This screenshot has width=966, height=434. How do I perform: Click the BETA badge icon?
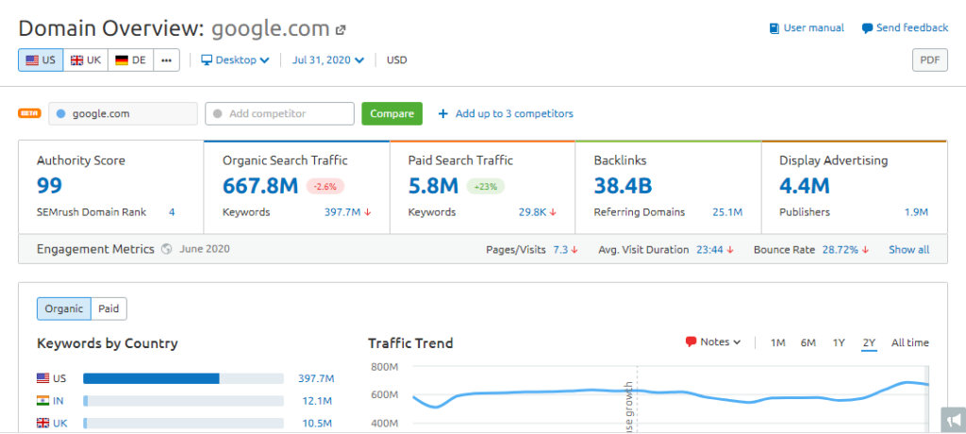coord(29,114)
